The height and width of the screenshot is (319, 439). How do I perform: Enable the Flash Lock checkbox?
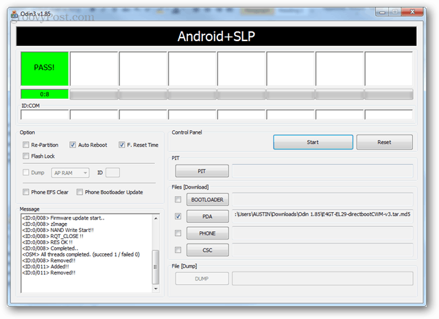[26, 156]
